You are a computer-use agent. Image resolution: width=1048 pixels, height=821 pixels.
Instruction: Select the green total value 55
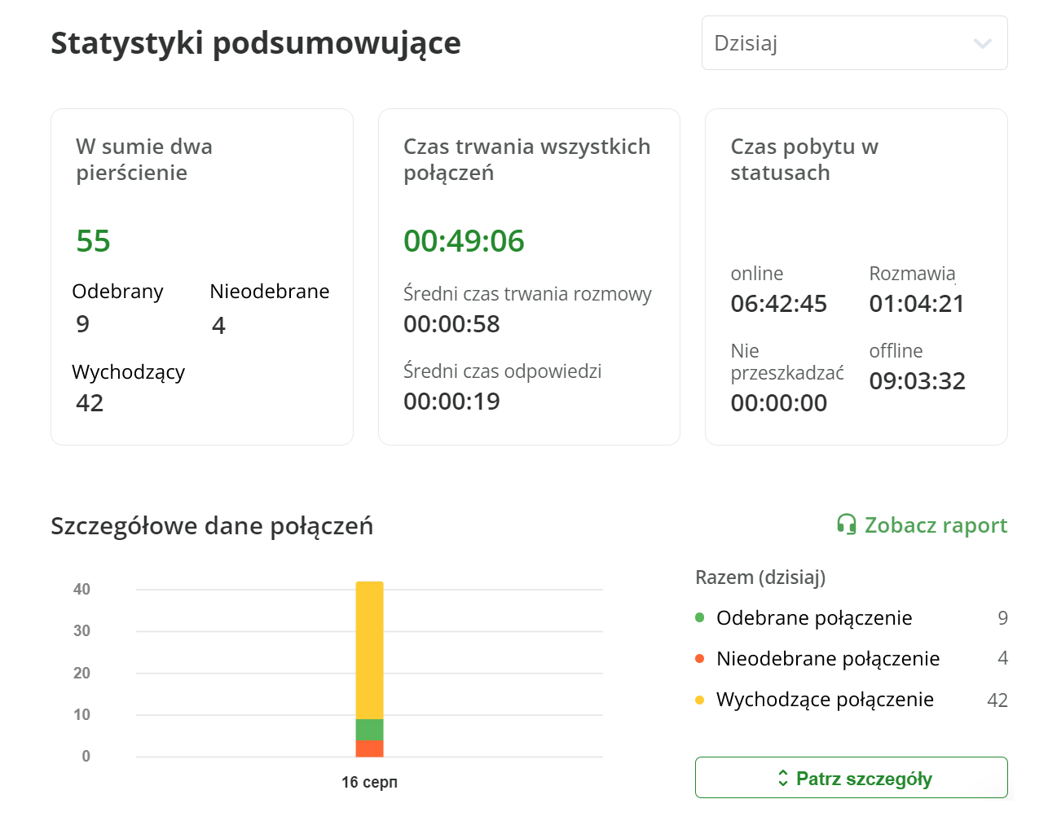(95, 241)
